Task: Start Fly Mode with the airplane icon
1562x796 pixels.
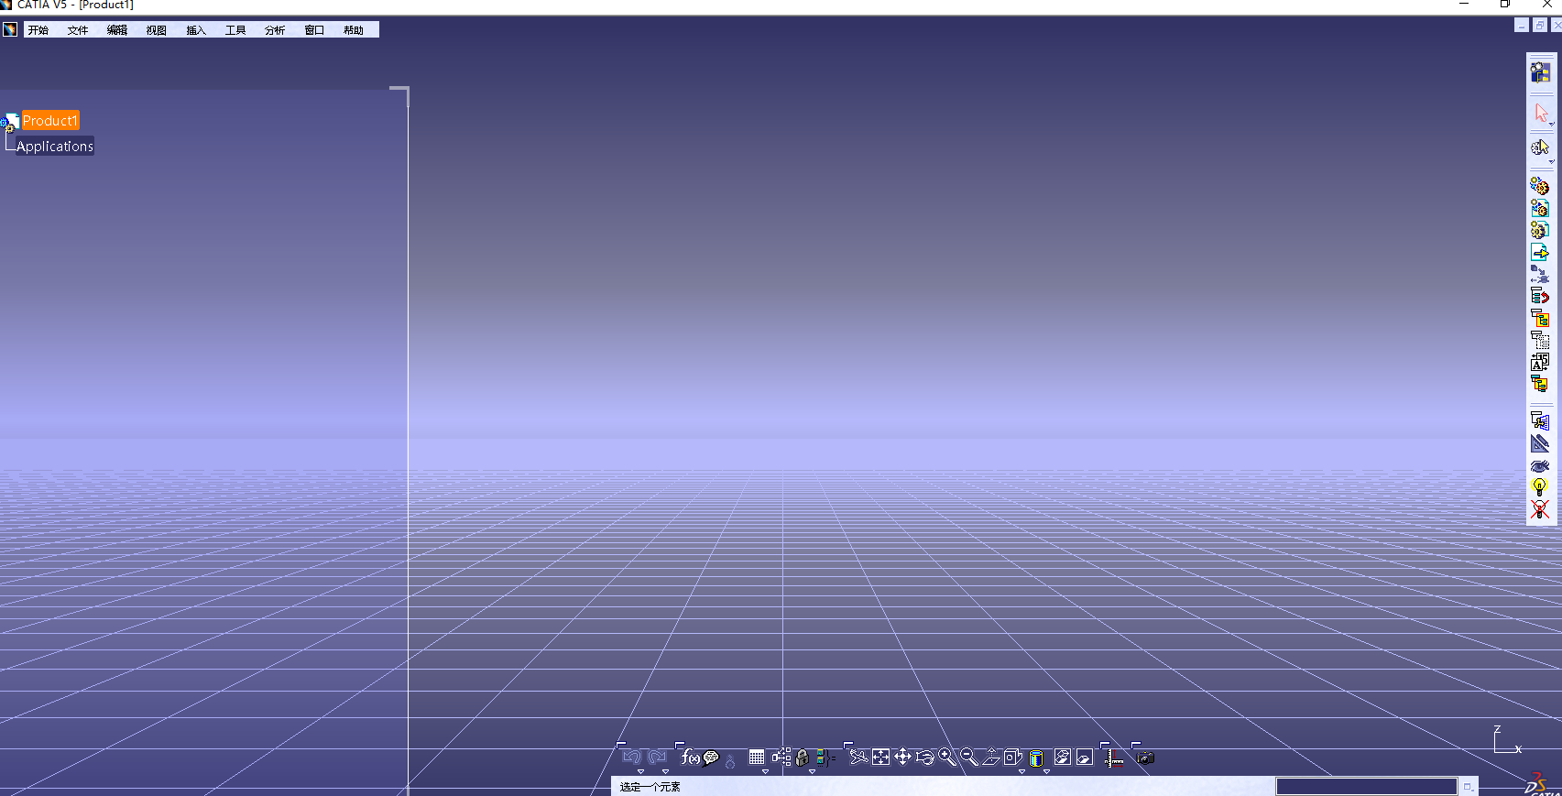Action: tap(858, 758)
